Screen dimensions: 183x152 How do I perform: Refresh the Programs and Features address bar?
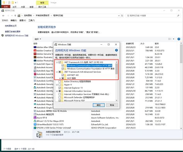pyautogui.click(x=122, y=16)
